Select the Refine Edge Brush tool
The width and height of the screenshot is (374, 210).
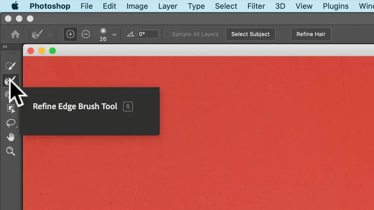coord(10,80)
